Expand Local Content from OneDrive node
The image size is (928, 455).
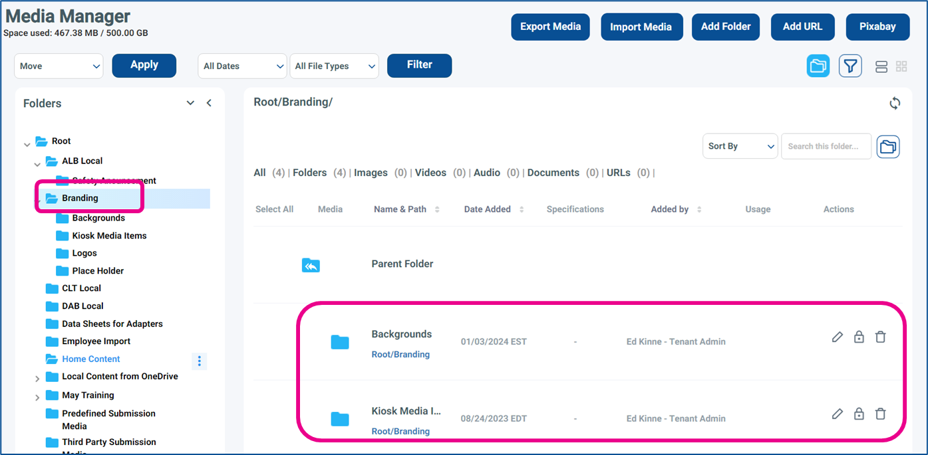pos(37,379)
